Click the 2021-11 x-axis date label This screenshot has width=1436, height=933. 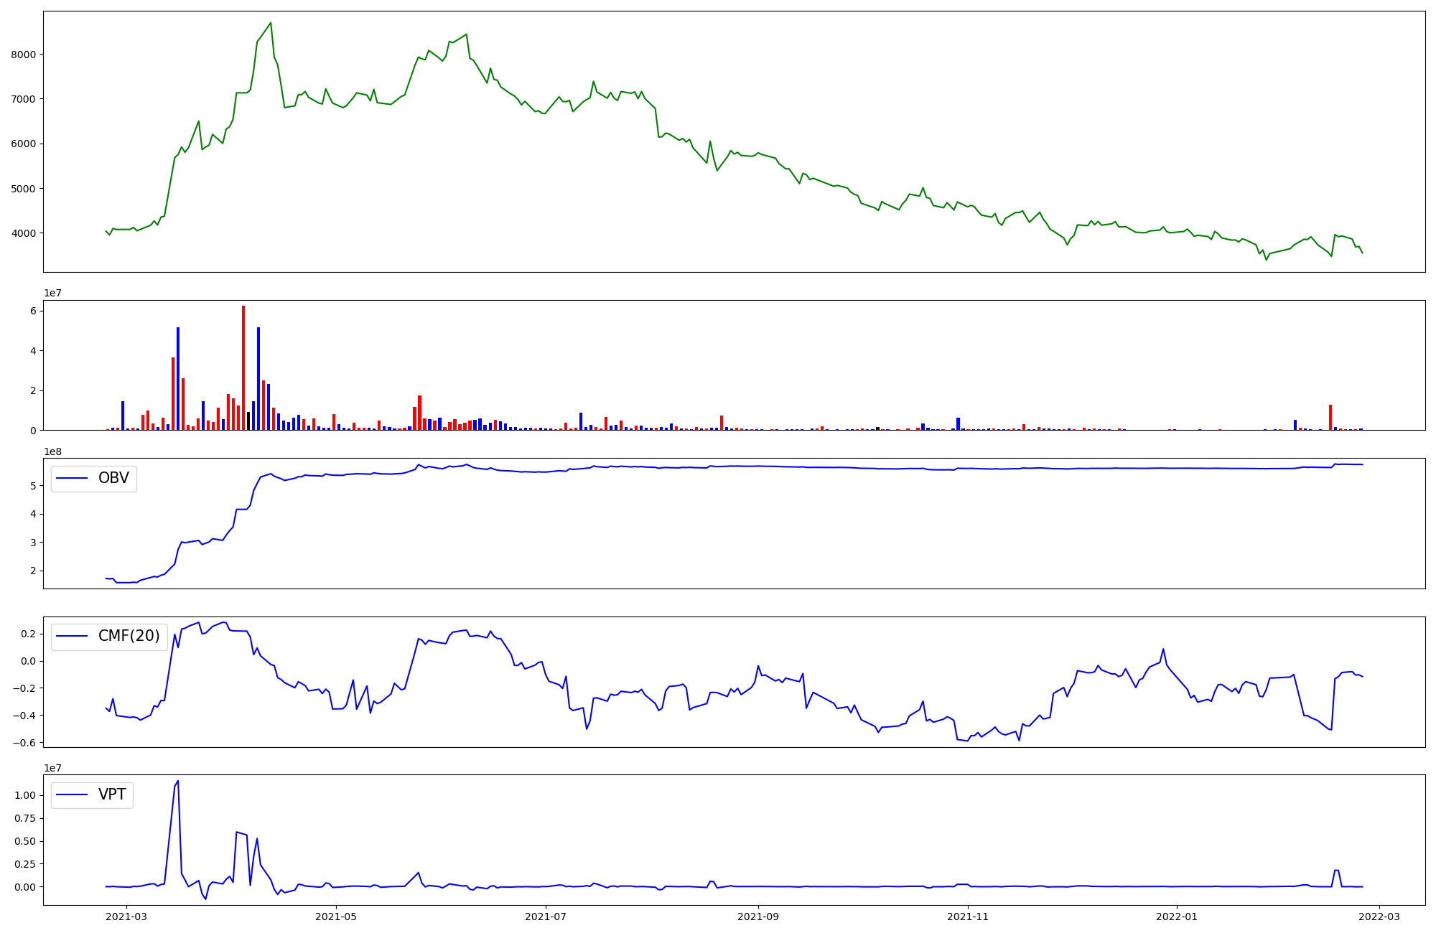pyautogui.click(x=969, y=916)
